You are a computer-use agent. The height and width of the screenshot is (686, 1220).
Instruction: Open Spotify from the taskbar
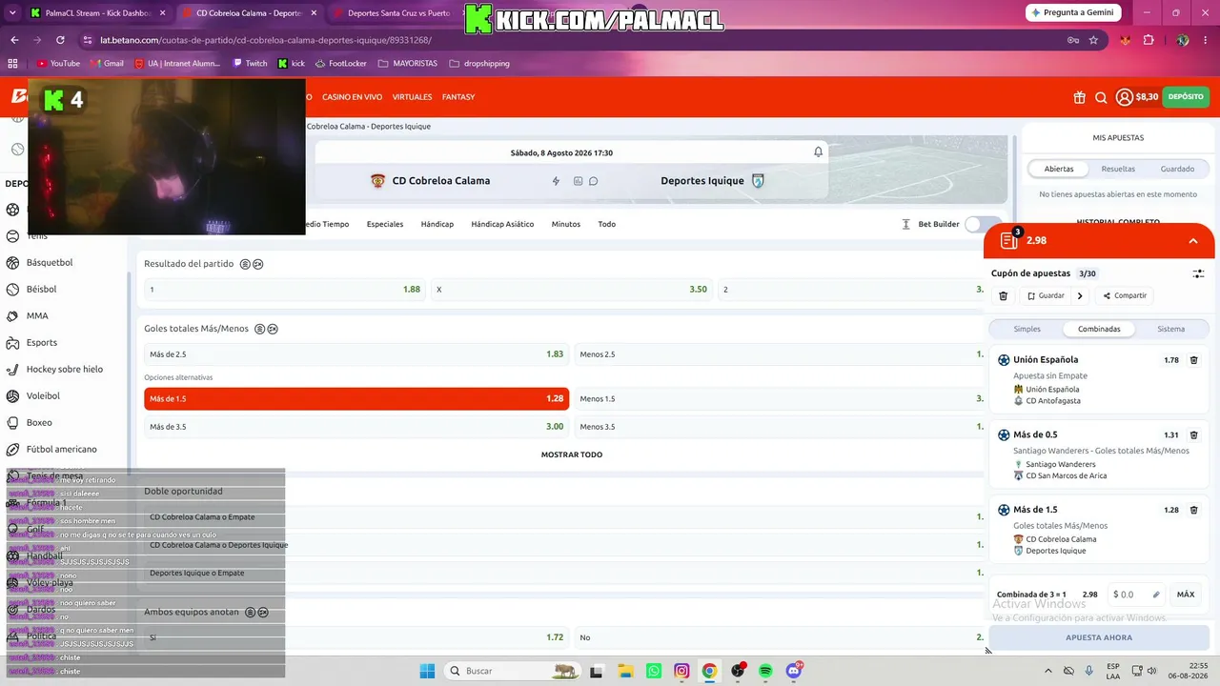pos(766,671)
